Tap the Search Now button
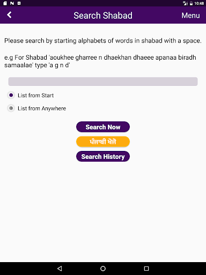 [103, 127]
